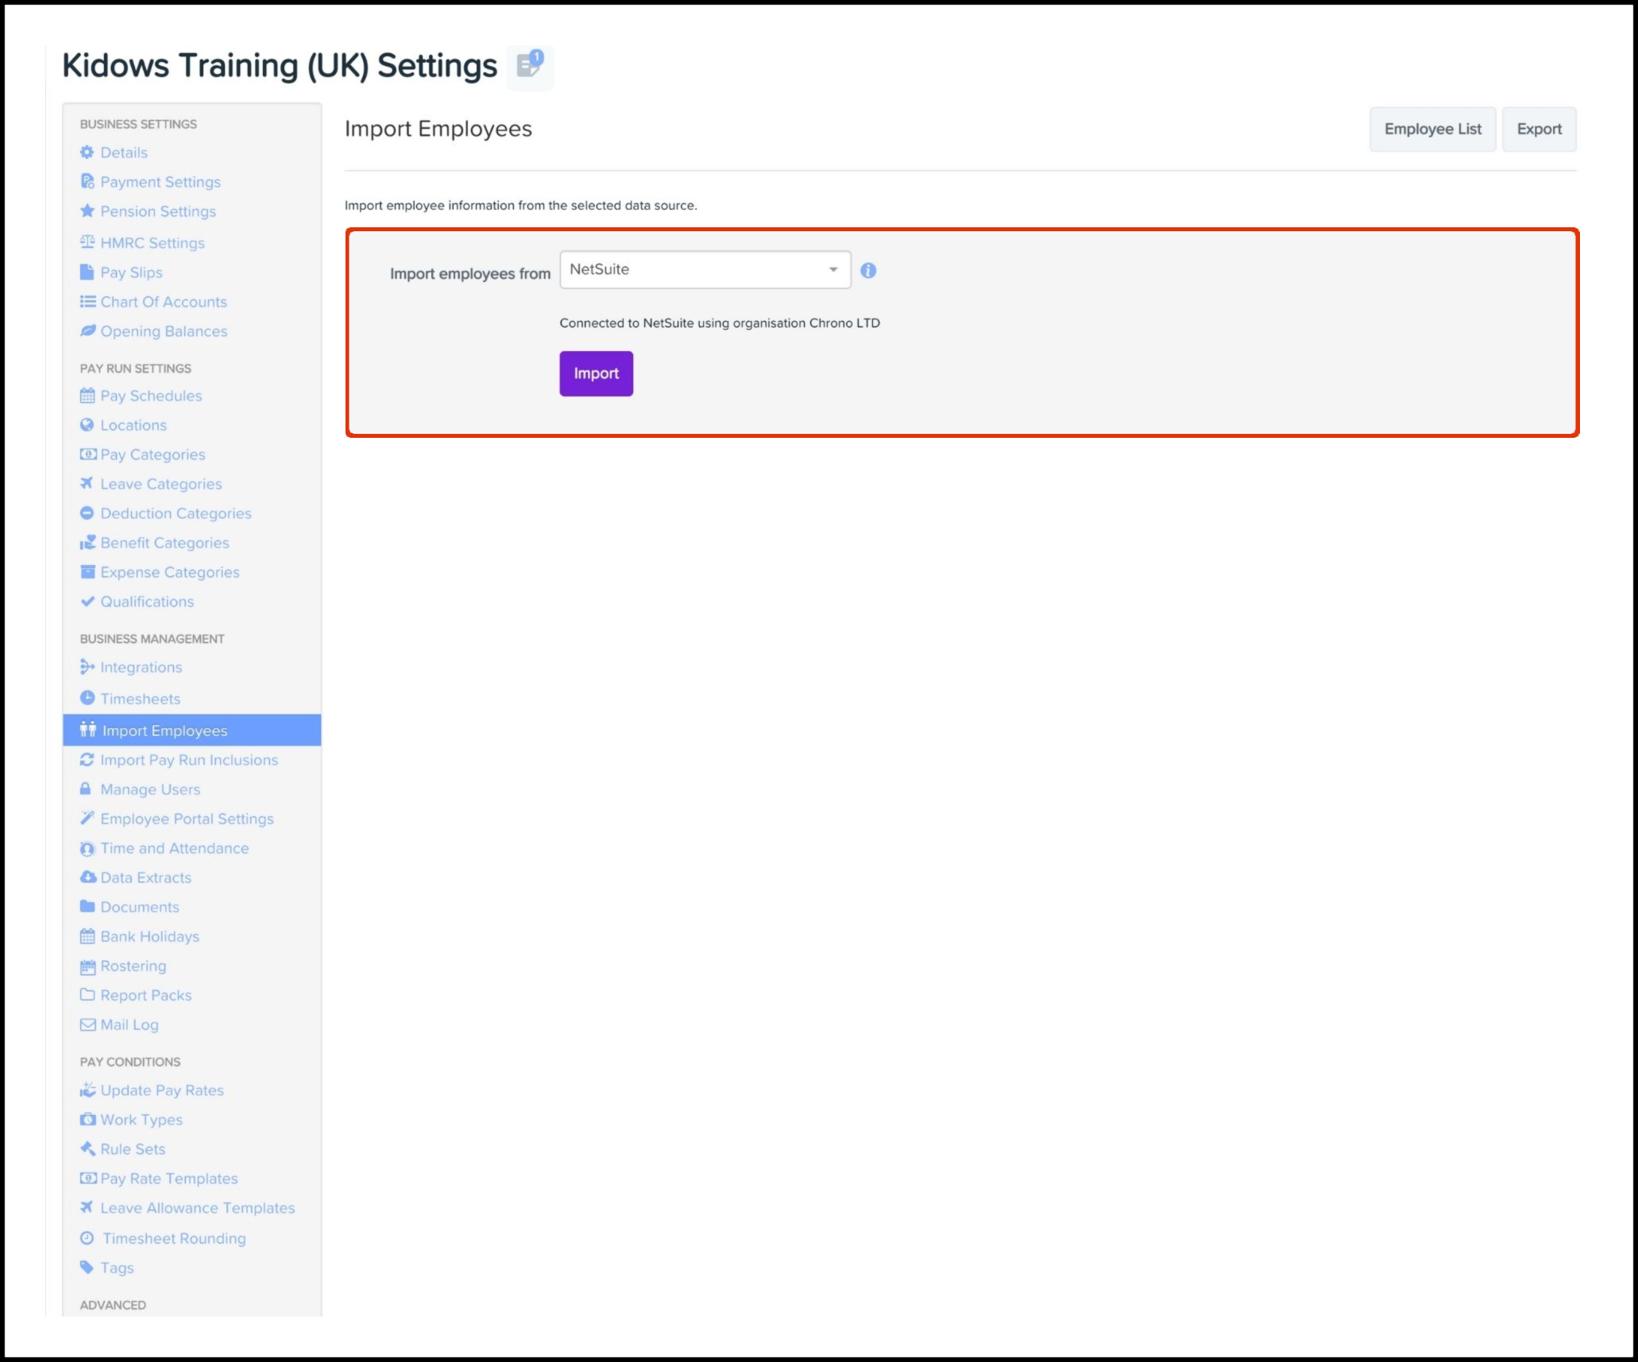This screenshot has width=1638, height=1362.
Task: Click the Export button
Action: [1538, 130]
